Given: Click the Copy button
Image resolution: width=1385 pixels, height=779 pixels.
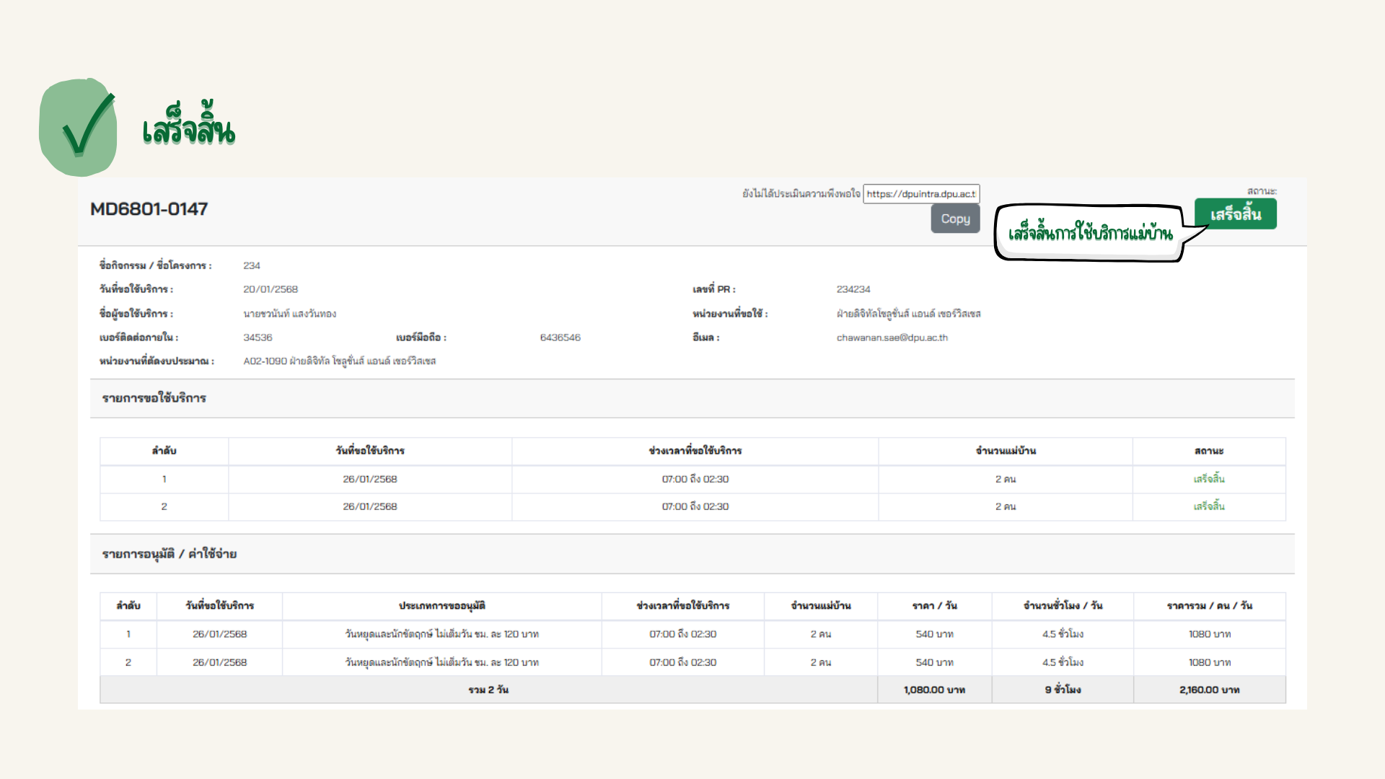Looking at the screenshot, I should (x=955, y=219).
